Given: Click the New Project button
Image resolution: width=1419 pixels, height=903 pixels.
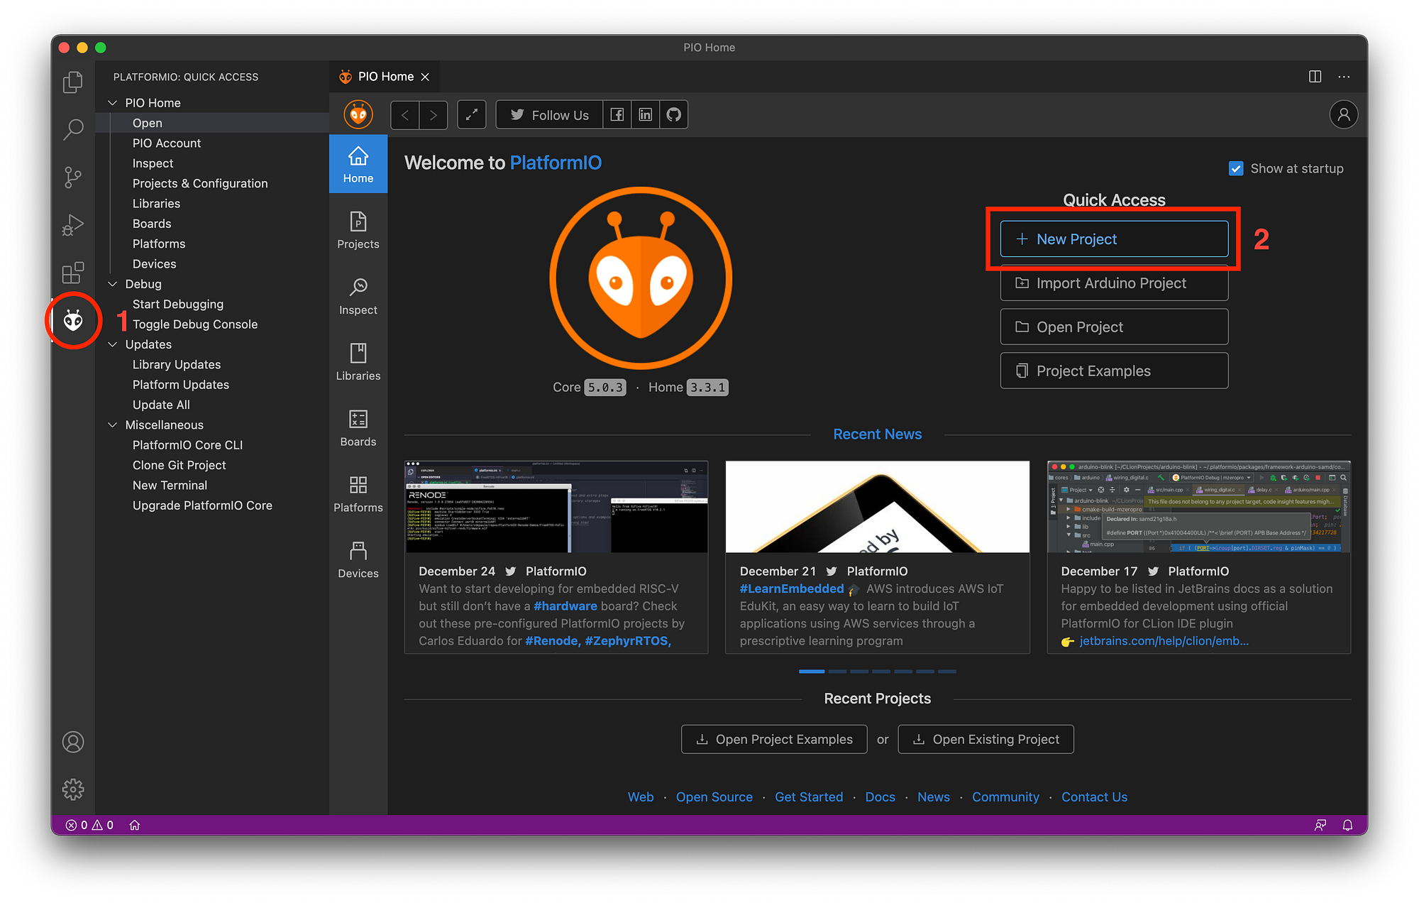Looking at the screenshot, I should pos(1114,239).
